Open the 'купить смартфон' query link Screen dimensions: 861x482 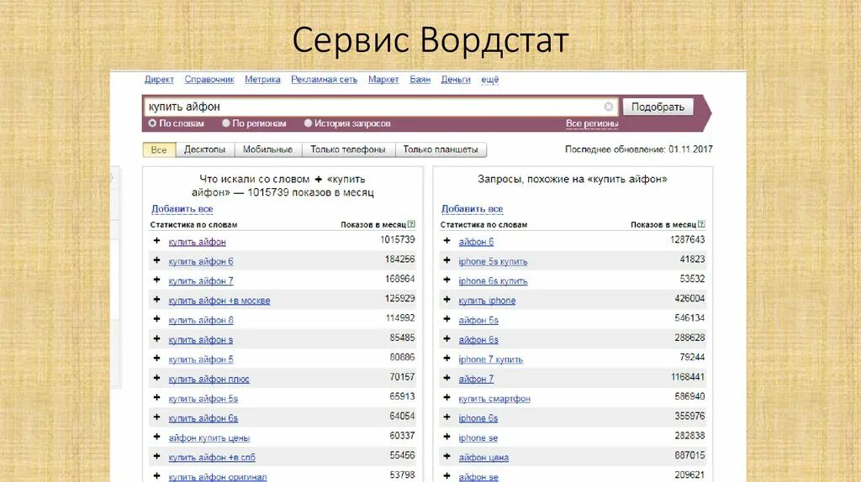click(x=494, y=399)
